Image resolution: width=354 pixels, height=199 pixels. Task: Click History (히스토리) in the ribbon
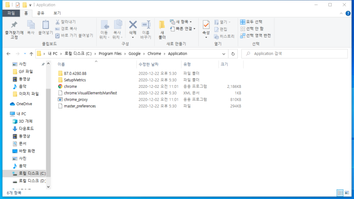224,36
